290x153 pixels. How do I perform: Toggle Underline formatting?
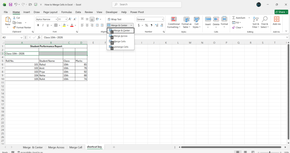(48, 25)
